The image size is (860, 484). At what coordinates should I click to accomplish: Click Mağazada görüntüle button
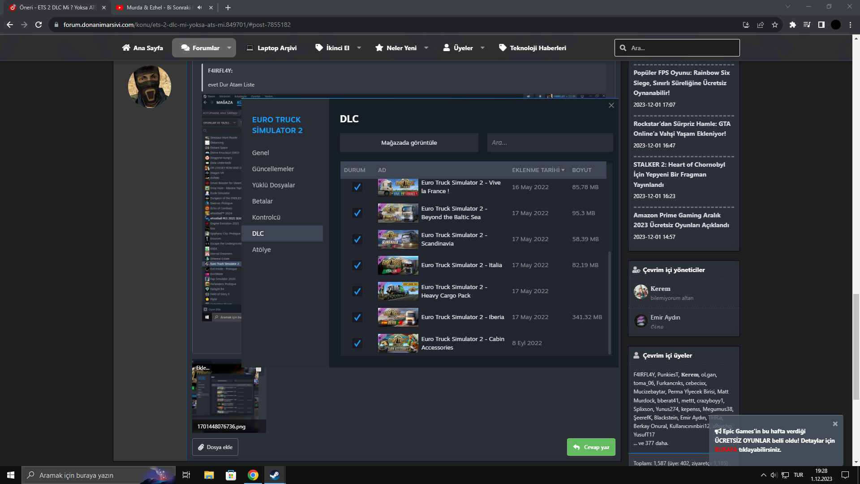point(409,143)
